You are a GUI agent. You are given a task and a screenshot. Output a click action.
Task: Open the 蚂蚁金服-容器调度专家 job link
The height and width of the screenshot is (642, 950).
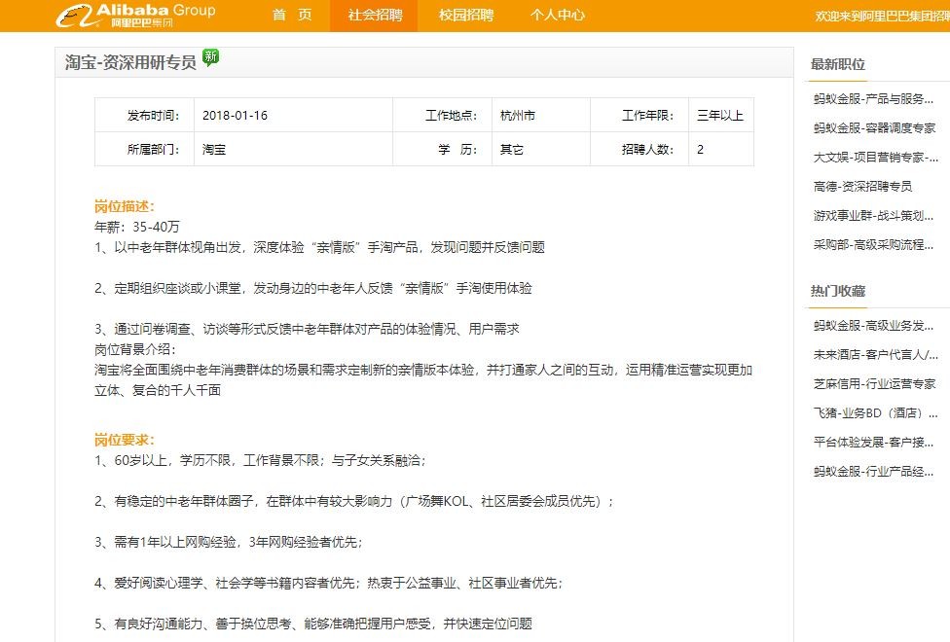(x=875, y=128)
